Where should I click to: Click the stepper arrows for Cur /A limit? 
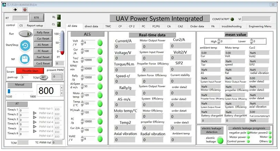82,51
